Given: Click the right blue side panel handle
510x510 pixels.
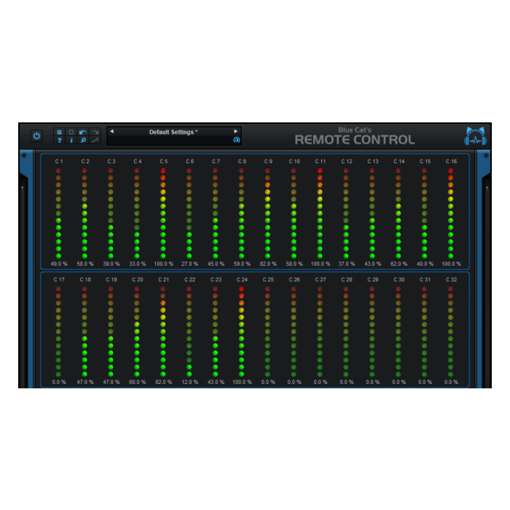Looking at the screenshot, I should (484, 268).
